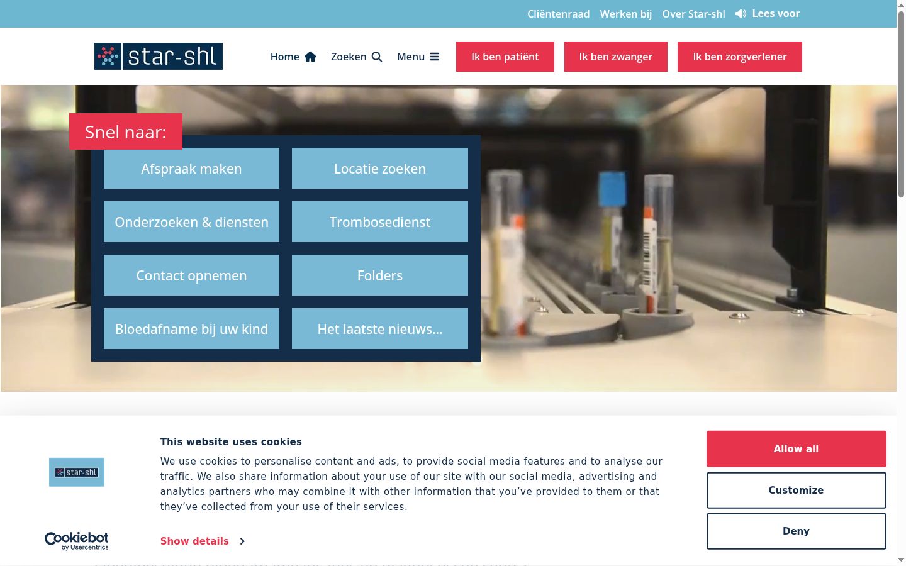Click the Snel naar: label
906x566 pixels.
(126, 131)
